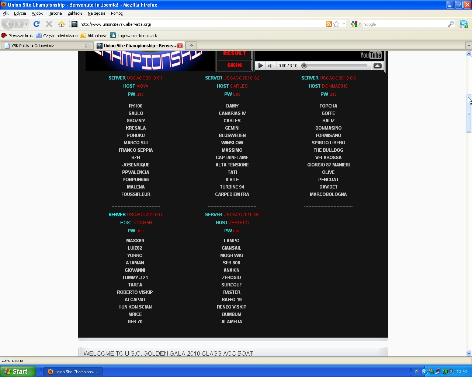Mute the video player volume
Screen dimensions: 472x377
click(x=270, y=66)
